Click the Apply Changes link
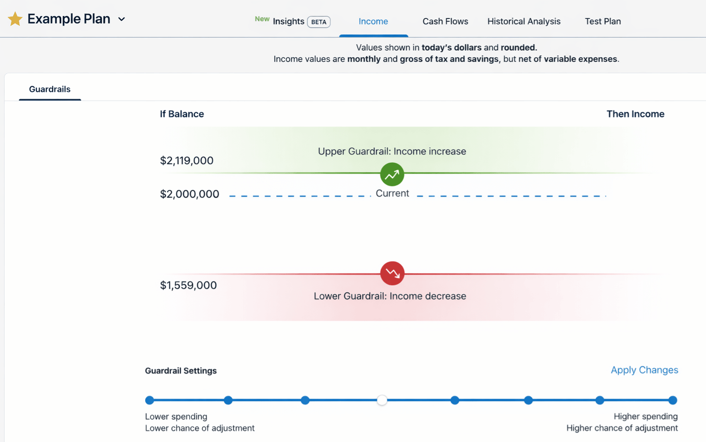The image size is (706, 442). click(x=644, y=370)
